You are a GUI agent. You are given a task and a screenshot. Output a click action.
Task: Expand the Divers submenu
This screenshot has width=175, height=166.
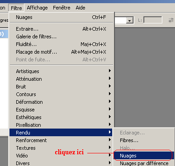(x=61, y=163)
